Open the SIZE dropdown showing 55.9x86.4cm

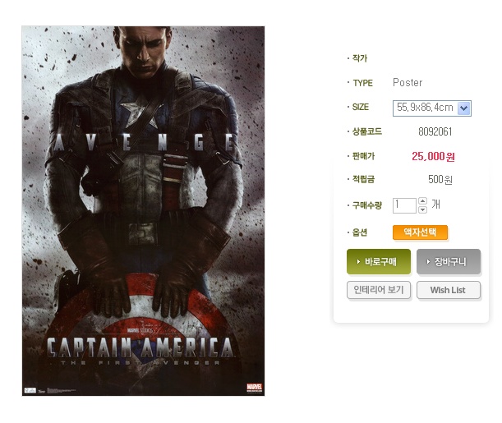(x=431, y=108)
